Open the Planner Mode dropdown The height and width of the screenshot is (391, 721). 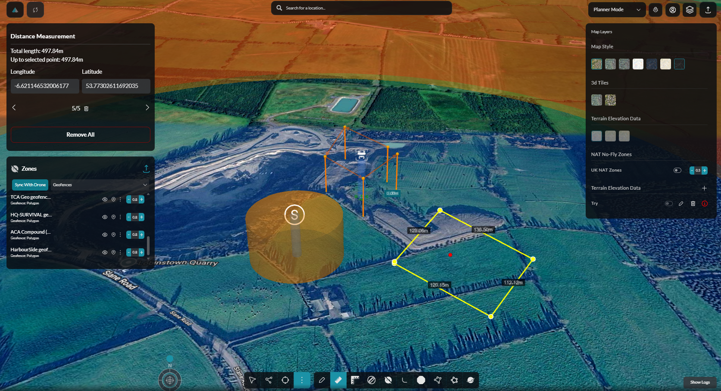[617, 9]
